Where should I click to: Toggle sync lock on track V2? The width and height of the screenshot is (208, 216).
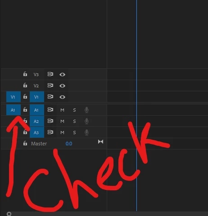pyautogui.click(x=50, y=85)
